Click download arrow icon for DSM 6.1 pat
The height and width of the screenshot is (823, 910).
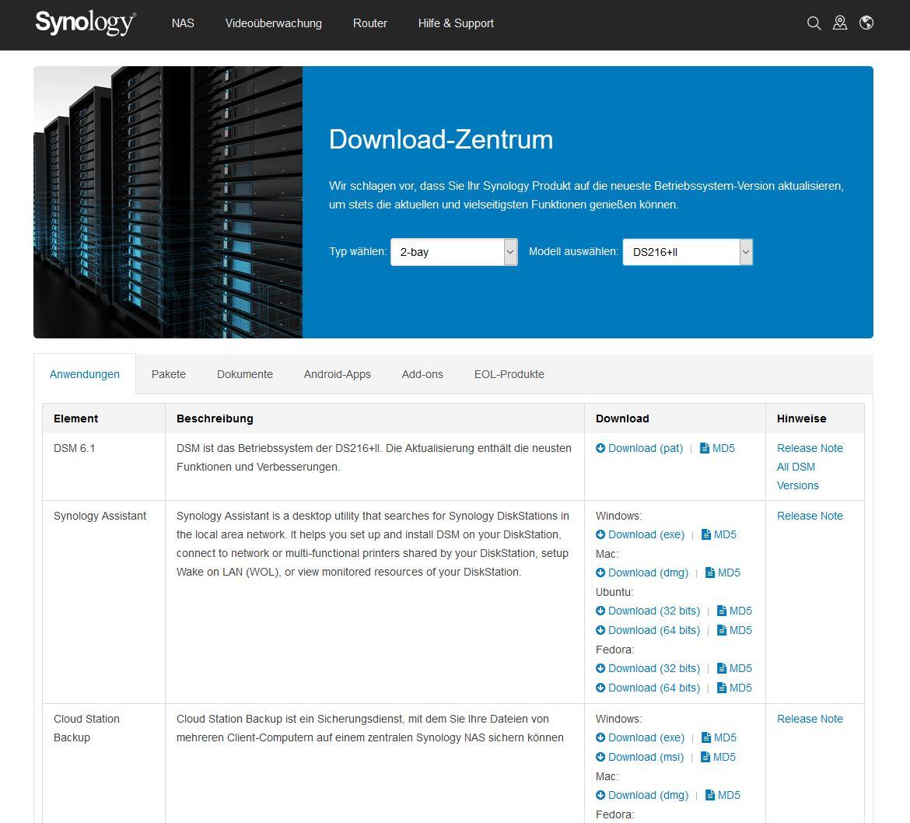[600, 448]
